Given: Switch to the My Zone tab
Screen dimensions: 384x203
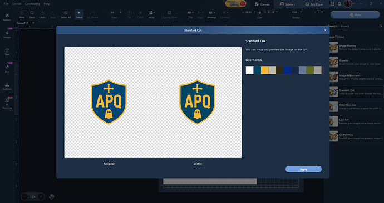Looking at the screenshot, I should [314, 4].
